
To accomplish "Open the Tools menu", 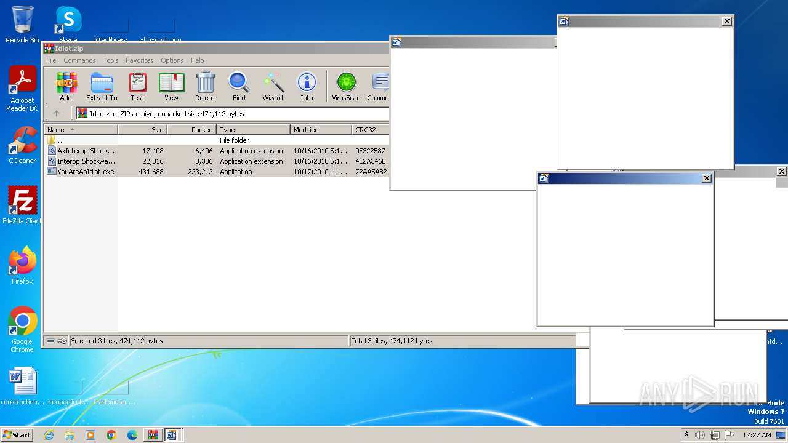I will pos(111,60).
